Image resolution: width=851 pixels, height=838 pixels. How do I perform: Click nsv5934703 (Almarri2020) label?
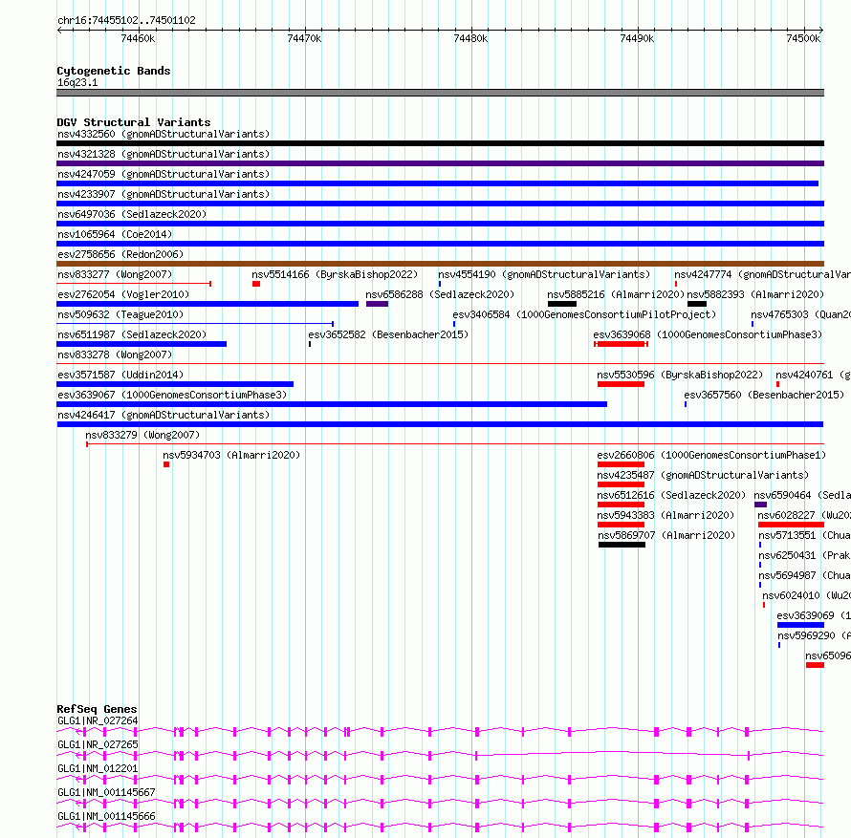click(x=231, y=455)
